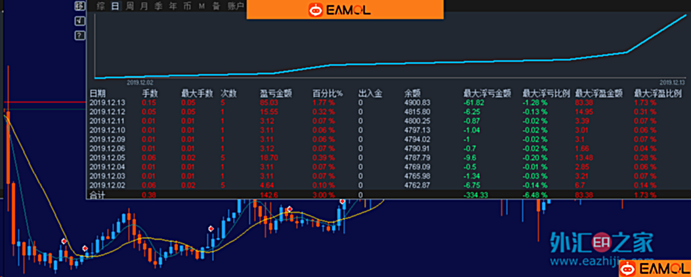Click the 合计 totals row
Screen dimensions: 691x277
tap(97, 195)
